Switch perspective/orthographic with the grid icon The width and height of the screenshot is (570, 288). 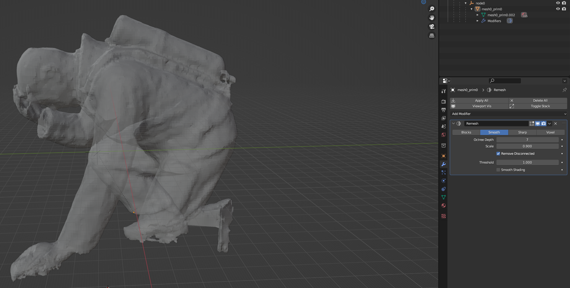[432, 35]
